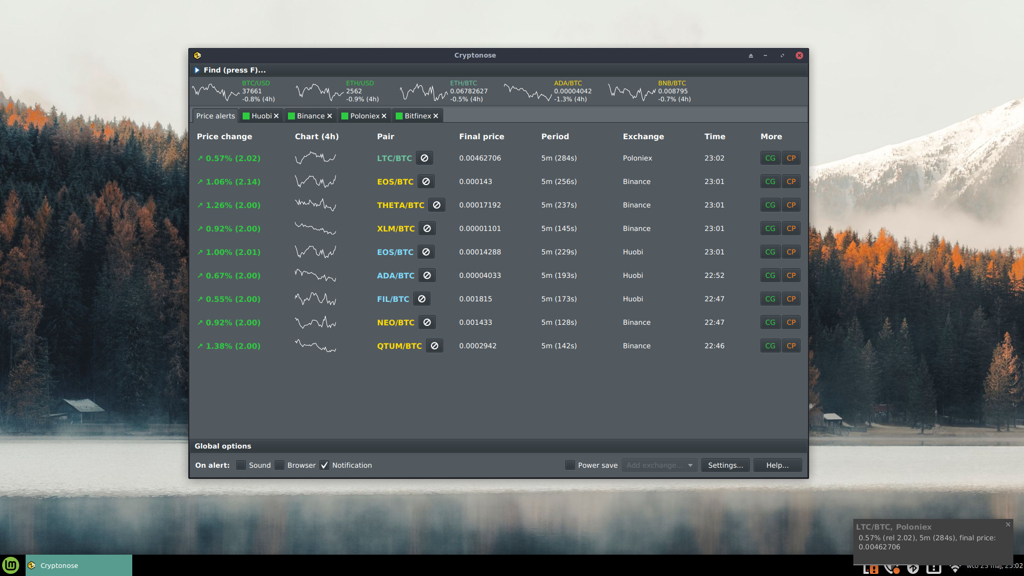Image resolution: width=1024 pixels, height=576 pixels.
Task: Collapse the Global options section
Action: [223, 446]
